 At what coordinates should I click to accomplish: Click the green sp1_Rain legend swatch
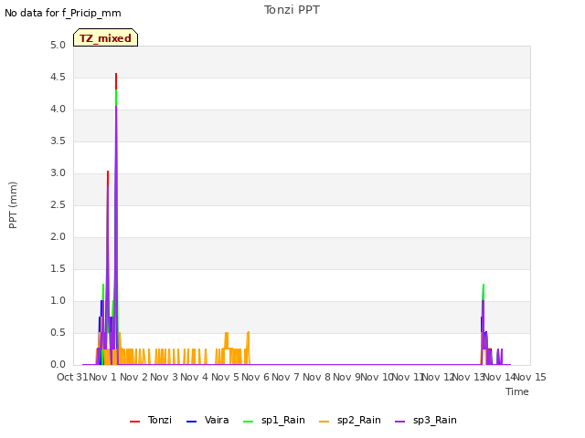[248, 422]
